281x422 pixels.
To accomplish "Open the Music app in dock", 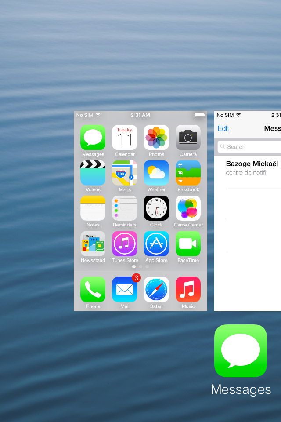I will point(188,289).
